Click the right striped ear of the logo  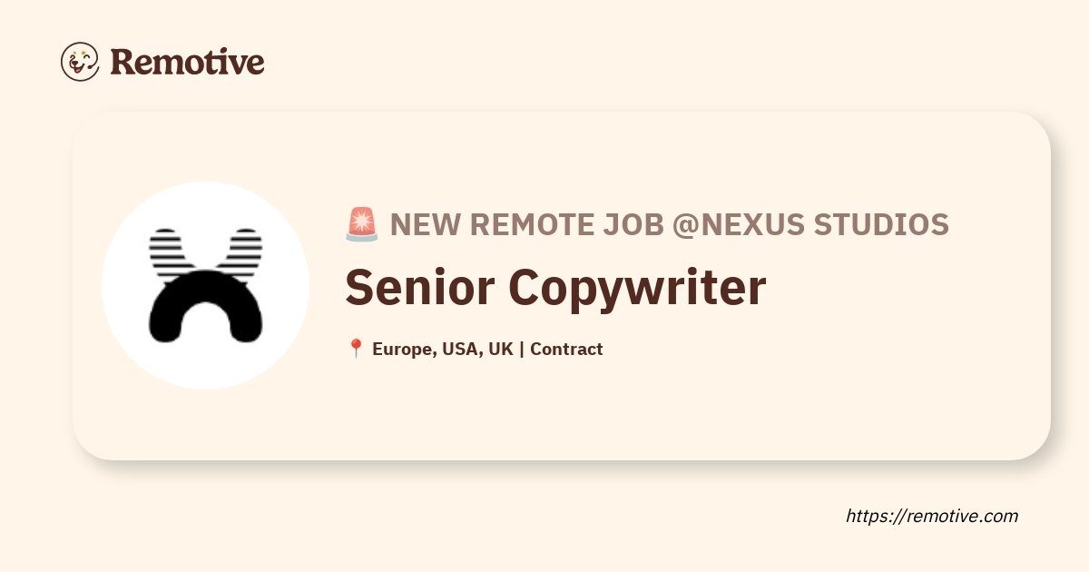click(239, 252)
